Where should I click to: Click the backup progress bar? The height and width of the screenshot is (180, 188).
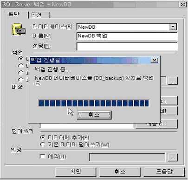coord(94,103)
